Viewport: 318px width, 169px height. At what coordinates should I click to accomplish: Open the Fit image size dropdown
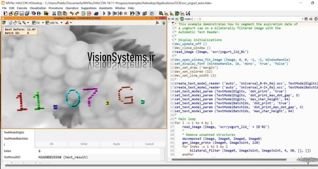[43, 23]
